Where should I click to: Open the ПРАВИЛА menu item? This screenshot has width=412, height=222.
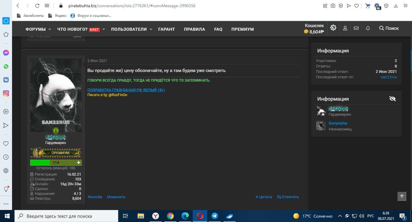(195, 29)
